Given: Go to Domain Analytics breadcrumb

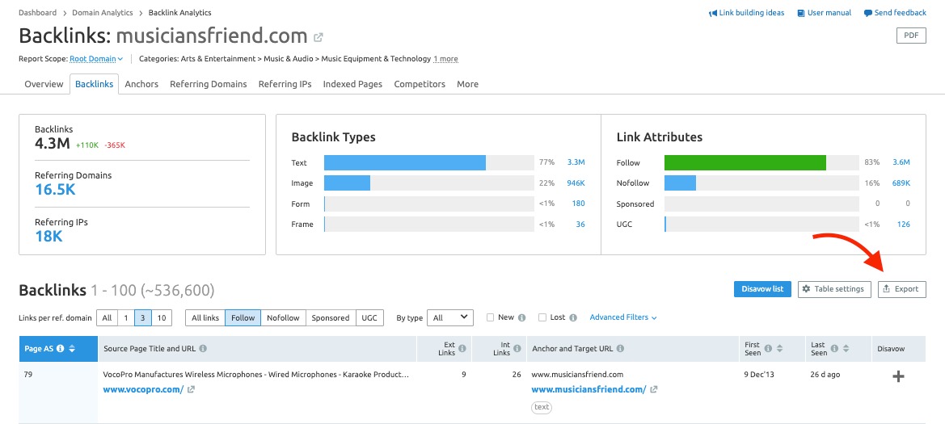Looking at the screenshot, I should (101, 13).
